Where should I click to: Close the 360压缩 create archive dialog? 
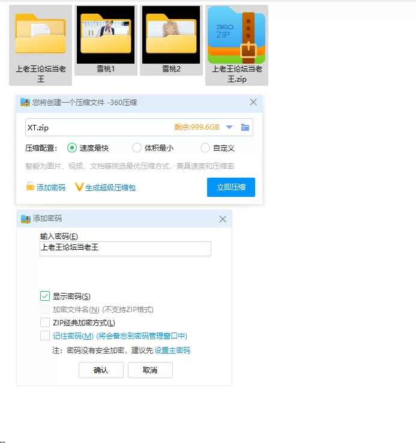[x=253, y=103]
